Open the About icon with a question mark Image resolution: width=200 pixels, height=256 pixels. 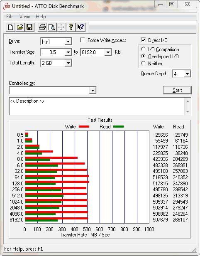coord(71,27)
